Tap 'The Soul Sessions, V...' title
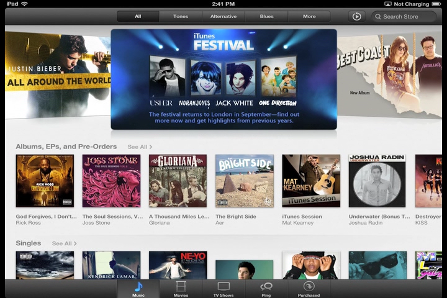This screenshot has height=298, width=447. pos(112,217)
